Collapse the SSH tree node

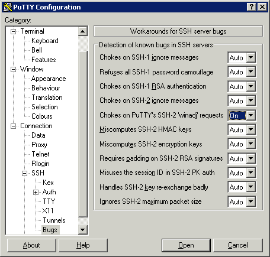pyautogui.click(x=24, y=173)
